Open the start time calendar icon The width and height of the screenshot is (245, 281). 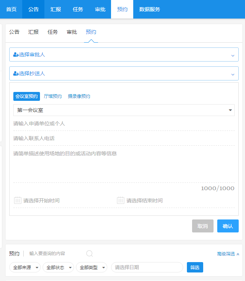(x=18, y=200)
